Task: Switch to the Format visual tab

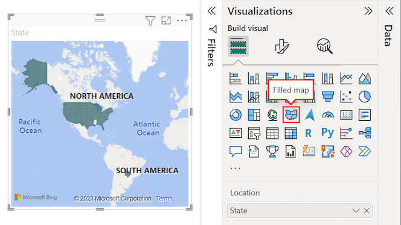Action: tap(282, 46)
